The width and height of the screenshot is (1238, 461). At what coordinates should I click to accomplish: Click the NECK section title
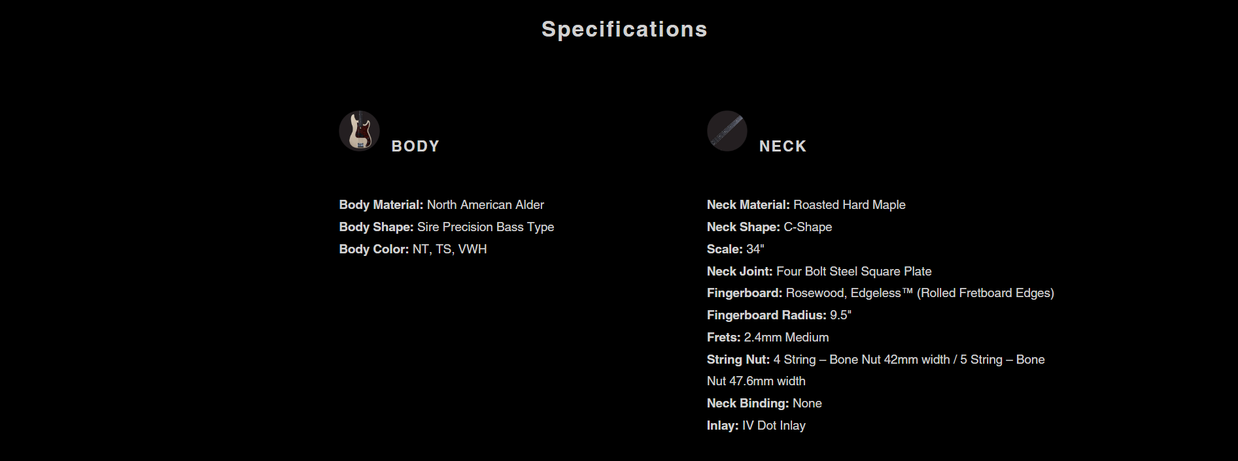782,146
